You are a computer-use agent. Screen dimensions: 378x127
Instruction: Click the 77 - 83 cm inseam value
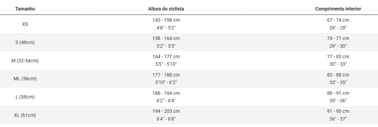click(338, 57)
